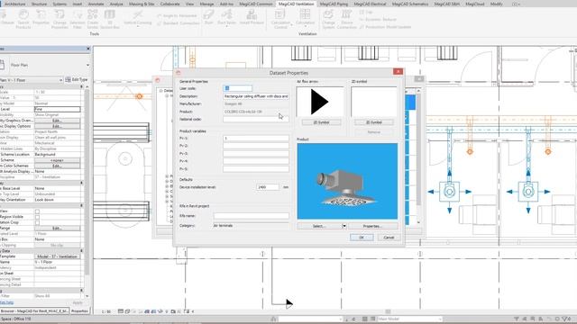Expand the Calculation ribbon dropdown arrow
577x324 pixels.
click(305, 26)
